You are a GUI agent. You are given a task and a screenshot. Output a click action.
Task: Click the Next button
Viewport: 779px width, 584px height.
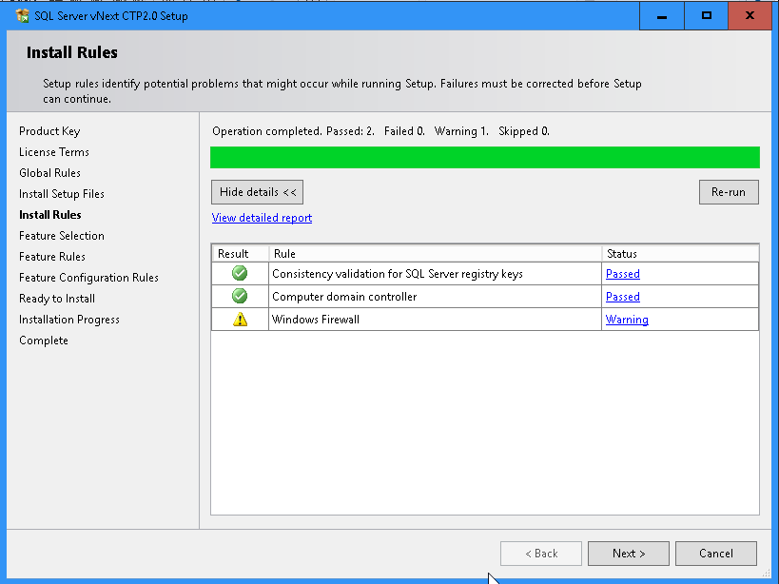pos(629,554)
